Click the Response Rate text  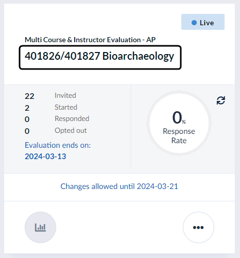tap(179, 136)
